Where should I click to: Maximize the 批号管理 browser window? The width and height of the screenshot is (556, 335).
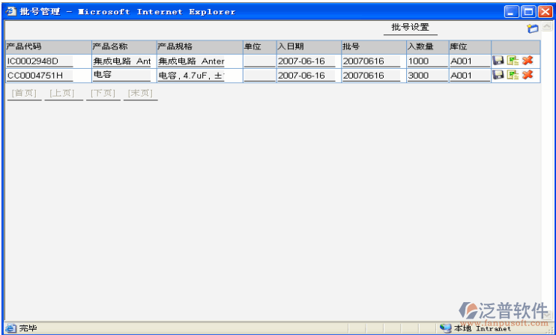(x=528, y=11)
